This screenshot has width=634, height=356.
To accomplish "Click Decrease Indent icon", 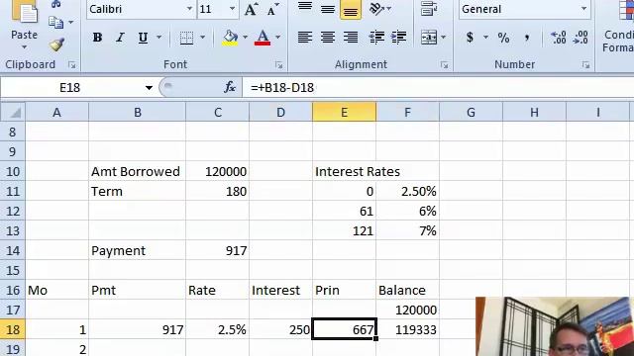I will point(376,38).
